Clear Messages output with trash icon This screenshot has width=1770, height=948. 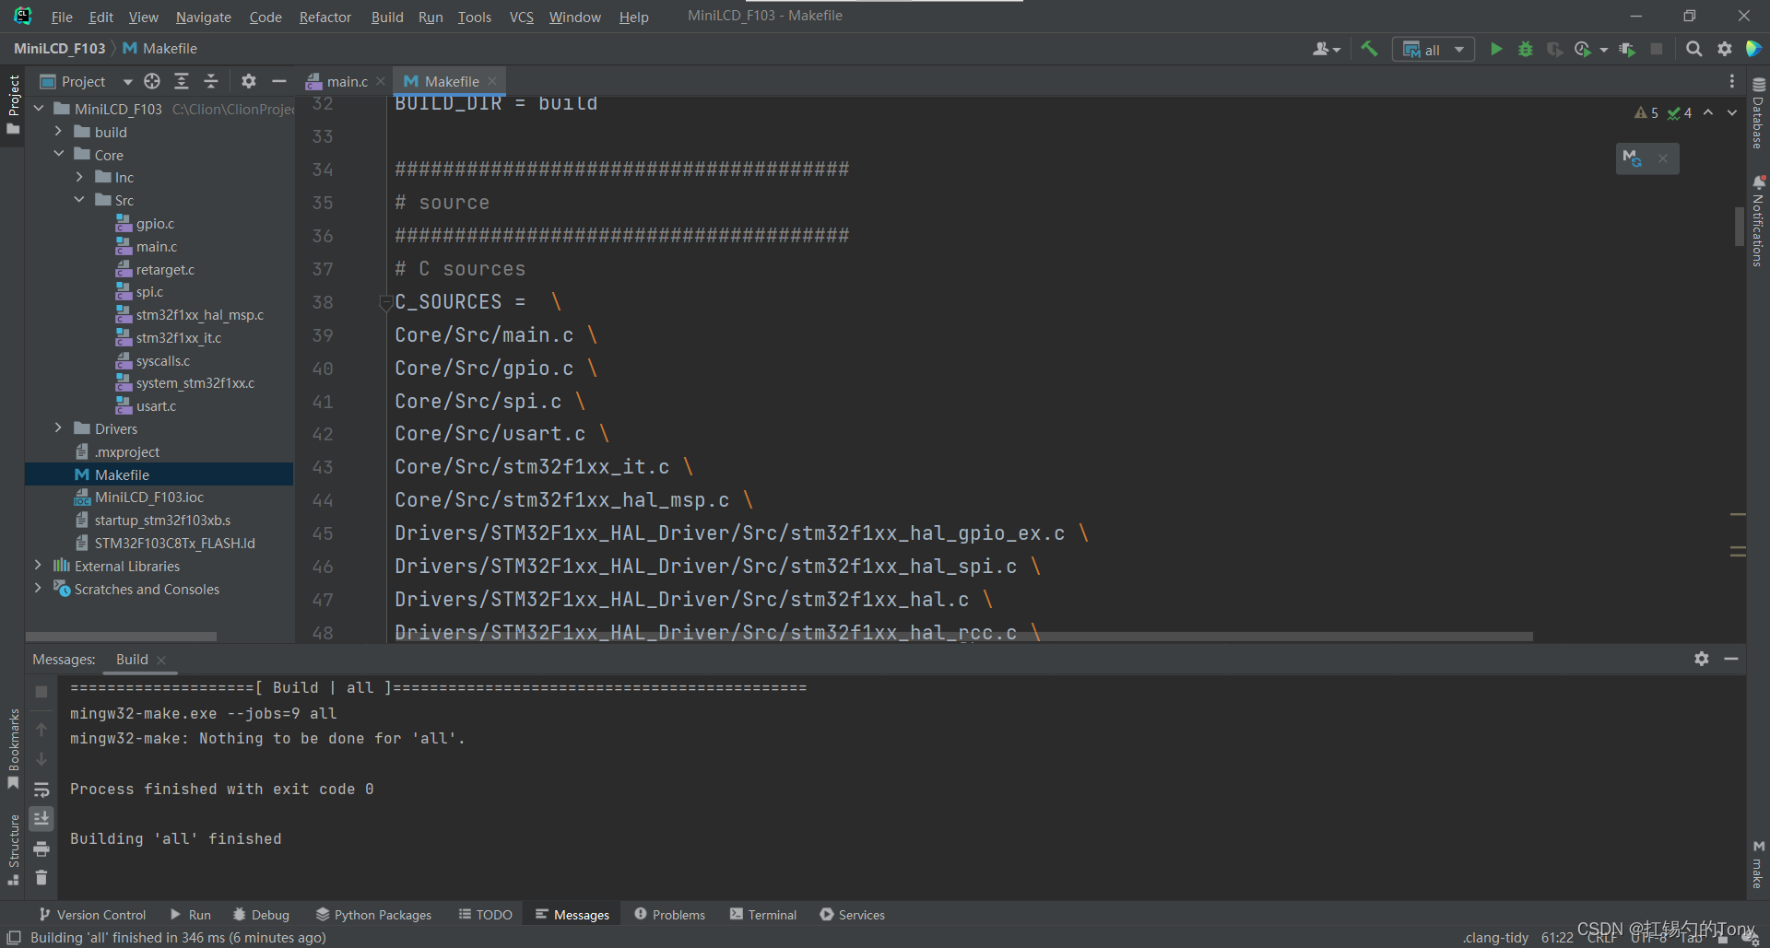pyautogui.click(x=41, y=878)
